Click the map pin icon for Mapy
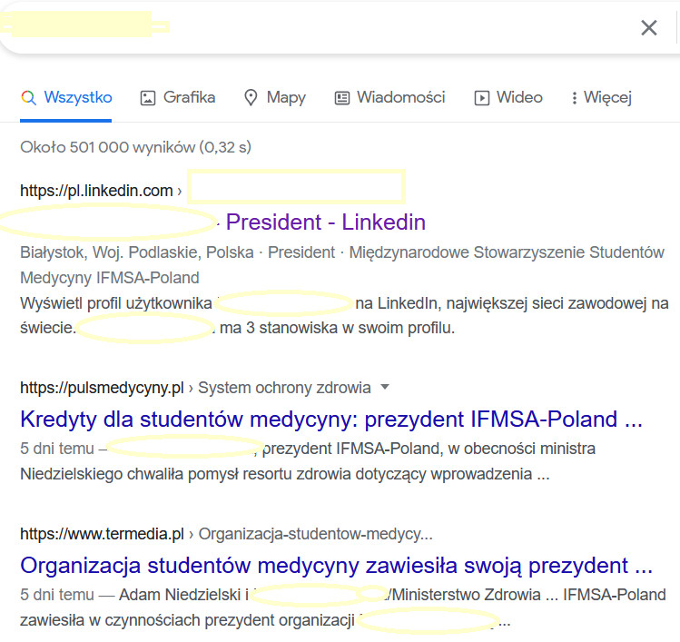This screenshot has width=680, height=642. pos(251,98)
